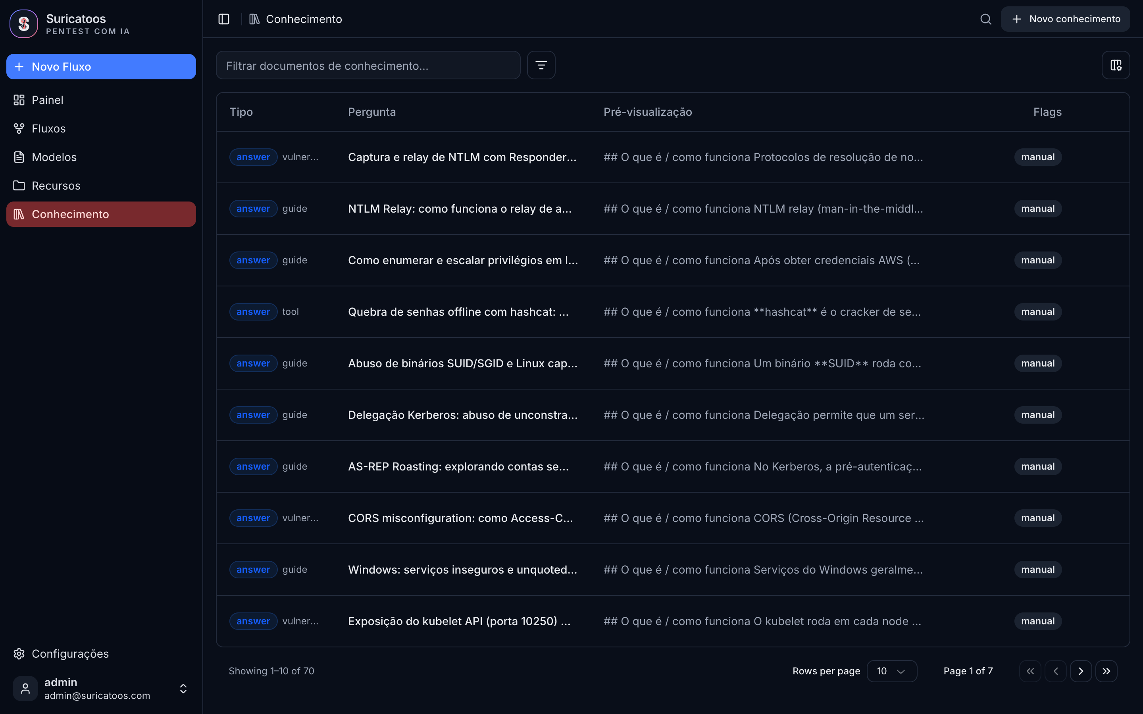Open NTLM Relay: como funciona row
The width and height of the screenshot is (1143, 714).
click(x=673, y=209)
